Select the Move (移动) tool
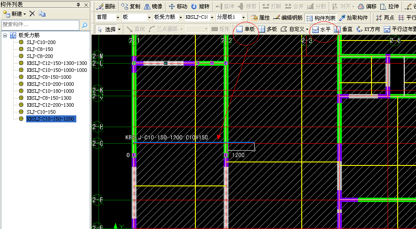The height and width of the screenshot is (229, 416). 178,7
